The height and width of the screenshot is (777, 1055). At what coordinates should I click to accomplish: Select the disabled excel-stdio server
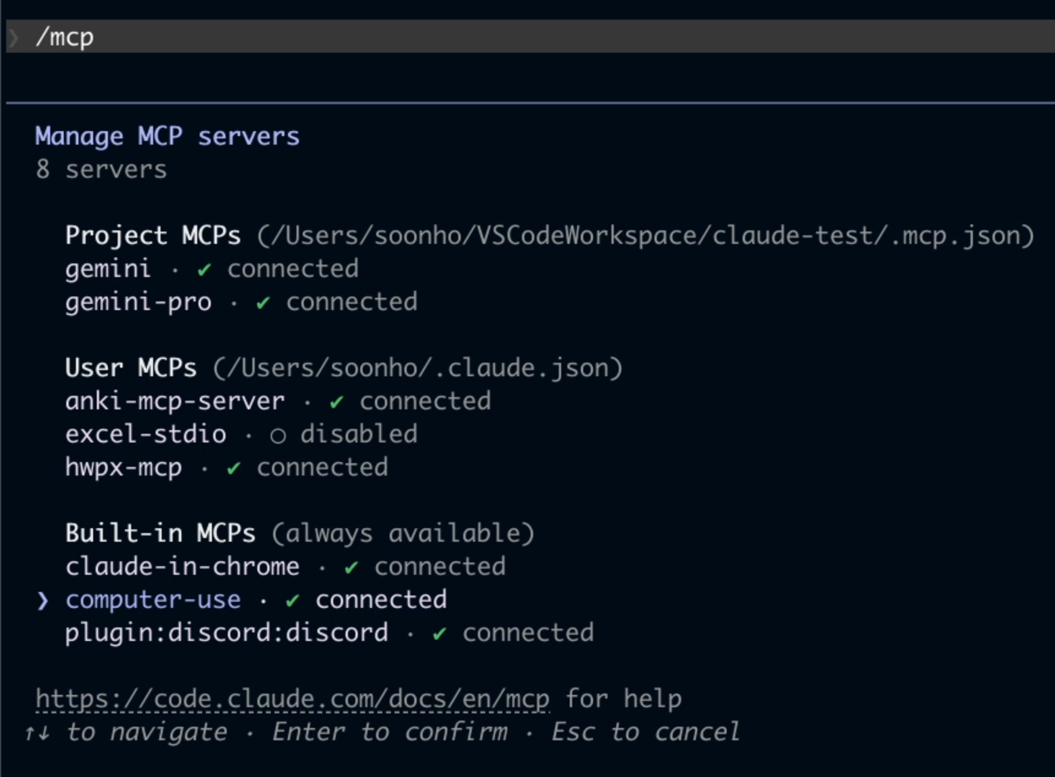241,434
